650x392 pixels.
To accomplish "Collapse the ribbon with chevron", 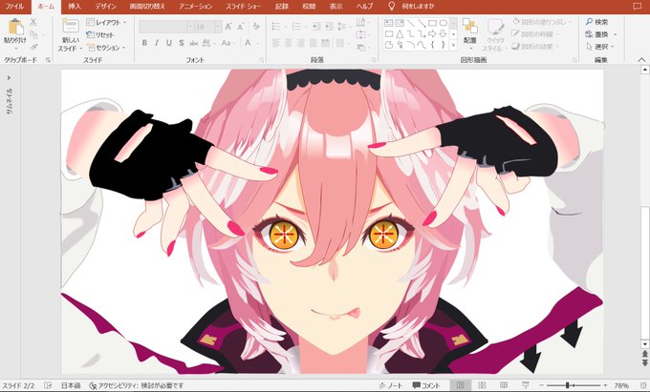I will pos(641,60).
